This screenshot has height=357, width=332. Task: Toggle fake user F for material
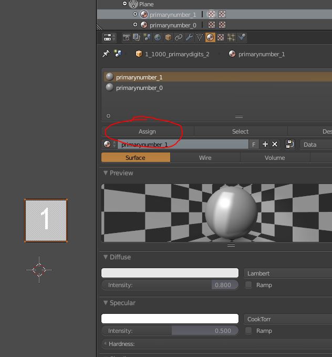click(x=254, y=144)
